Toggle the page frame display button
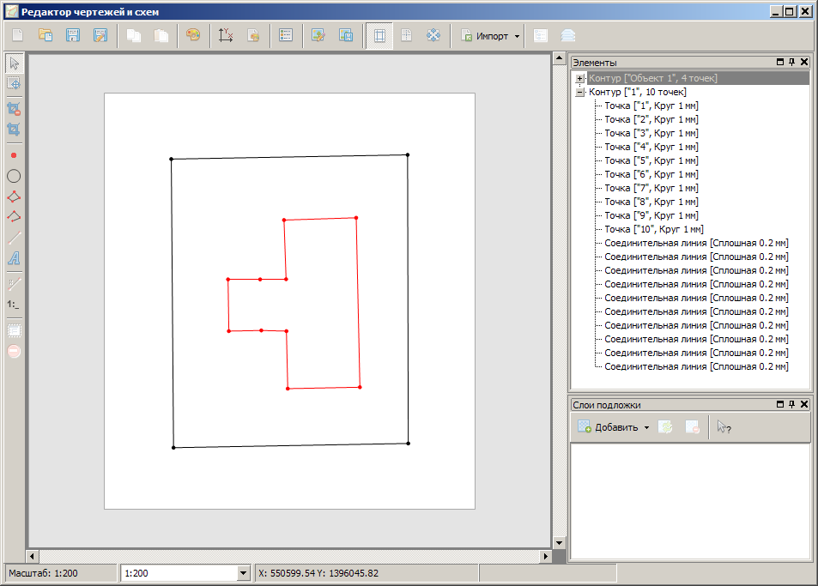The image size is (818, 586). click(x=379, y=36)
